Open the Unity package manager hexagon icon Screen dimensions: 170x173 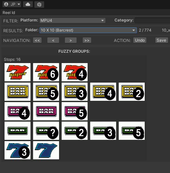[x=39, y=5]
